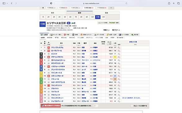Open the 厩舎コメント tab

tap(86, 35)
